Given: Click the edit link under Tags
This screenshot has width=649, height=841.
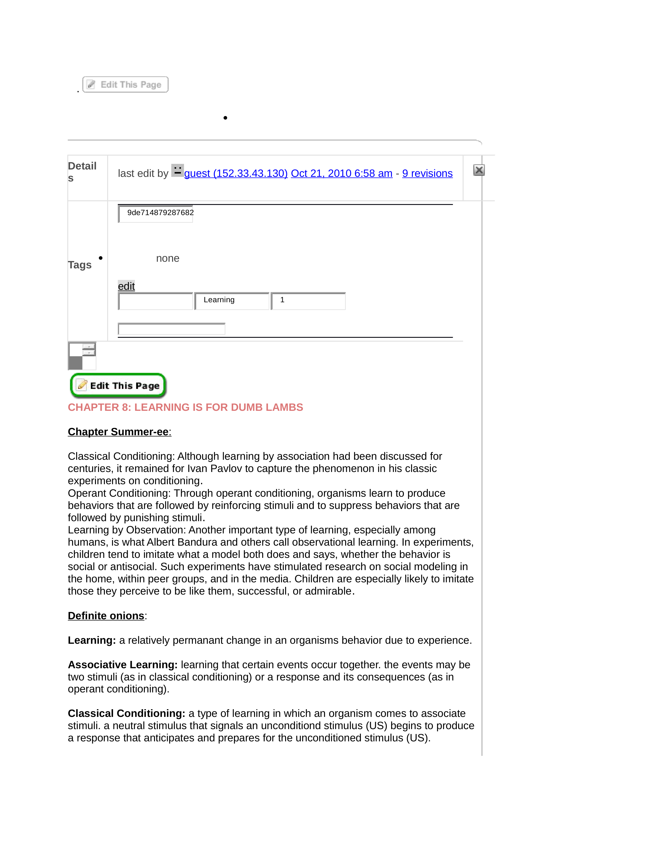Looking at the screenshot, I should tap(126, 285).
